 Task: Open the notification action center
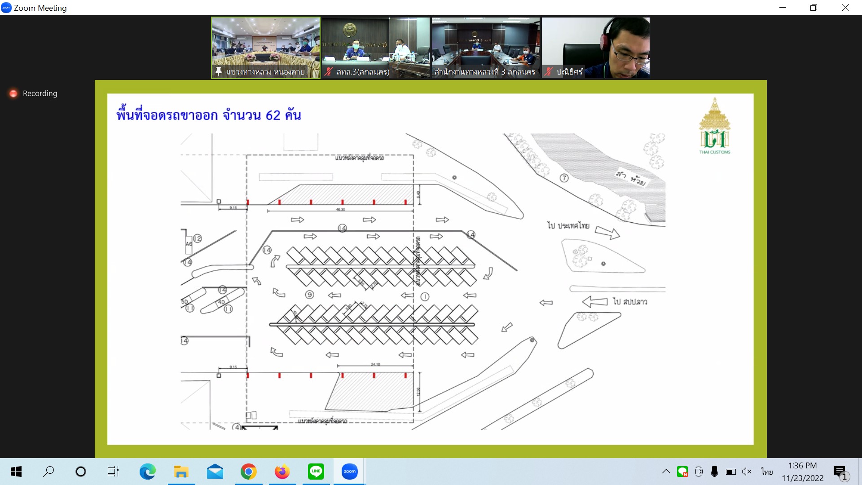840,472
